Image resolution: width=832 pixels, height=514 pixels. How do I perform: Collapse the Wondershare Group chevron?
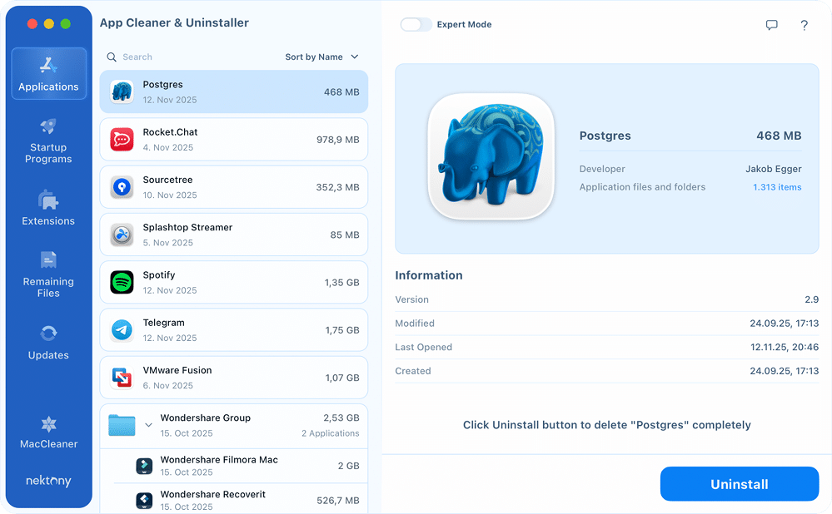148,425
